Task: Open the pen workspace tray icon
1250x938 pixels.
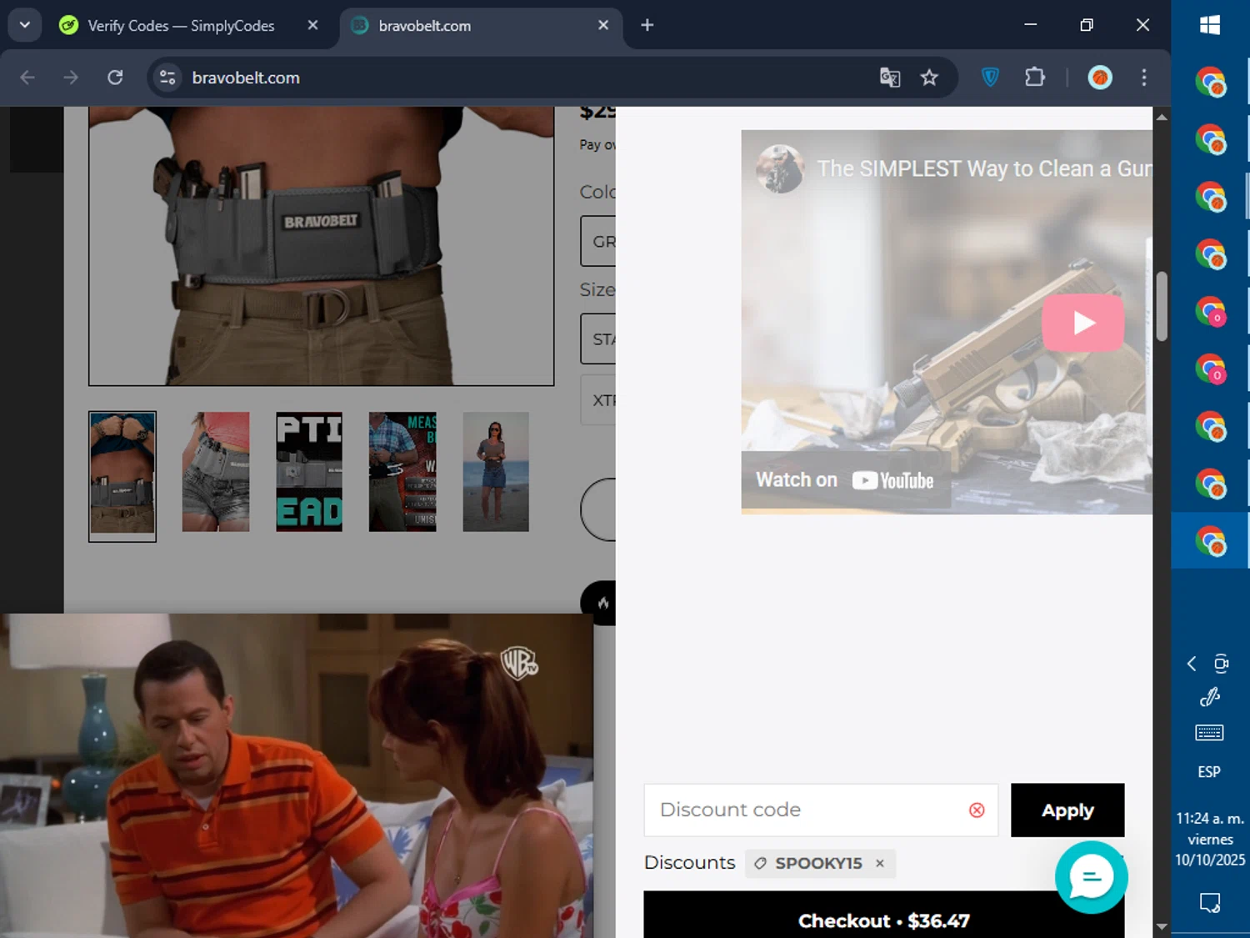Action: pyautogui.click(x=1210, y=697)
